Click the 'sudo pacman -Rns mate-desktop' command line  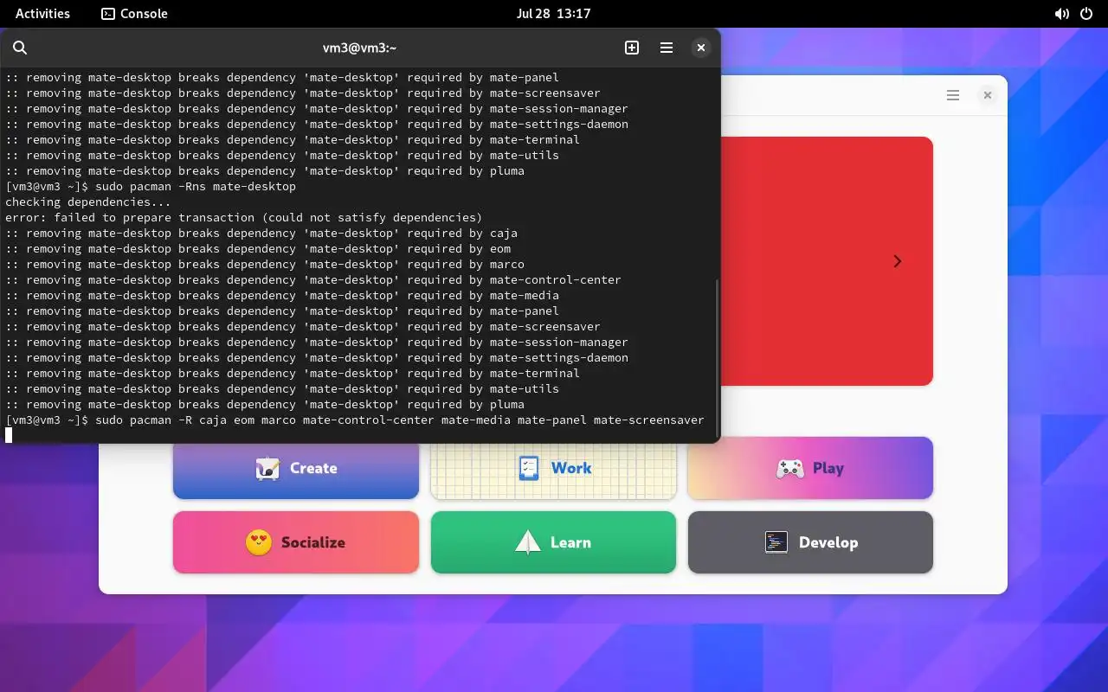(x=151, y=186)
